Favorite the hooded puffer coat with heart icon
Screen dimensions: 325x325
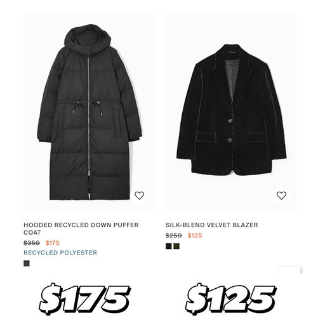[x=139, y=196]
